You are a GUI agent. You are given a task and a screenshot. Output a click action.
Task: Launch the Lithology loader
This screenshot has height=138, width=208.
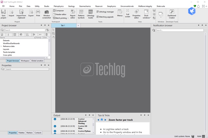pyautogui.click(x=90, y=14)
